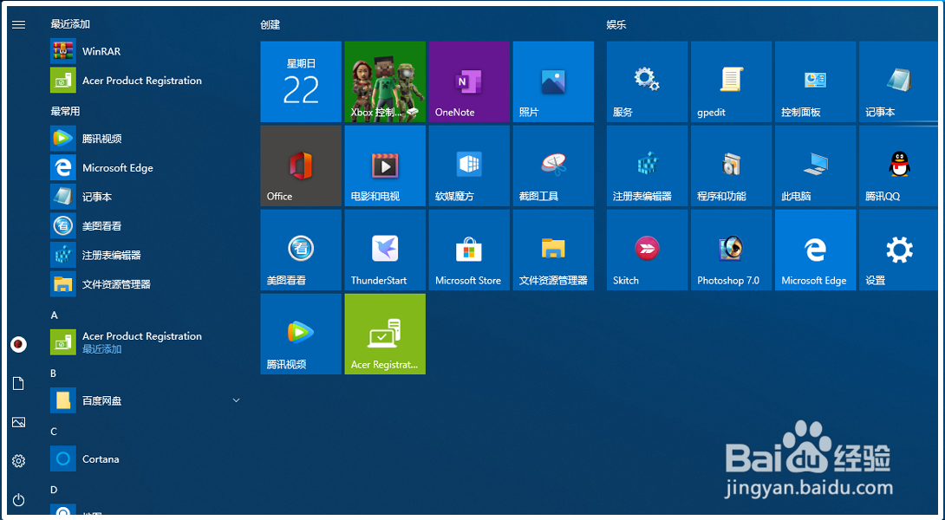Open the 软媒魔方 tile
This screenshot has width=945, height=520.
469,166
